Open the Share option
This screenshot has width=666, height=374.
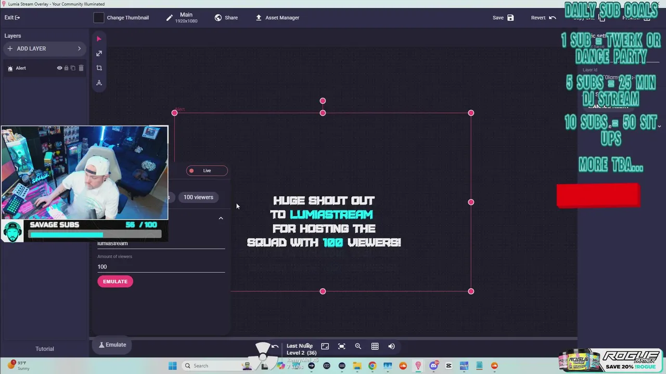pos(226,18)
